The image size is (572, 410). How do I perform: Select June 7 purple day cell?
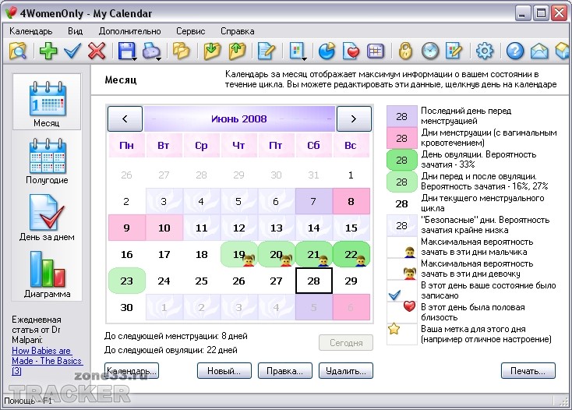[314, 201]
